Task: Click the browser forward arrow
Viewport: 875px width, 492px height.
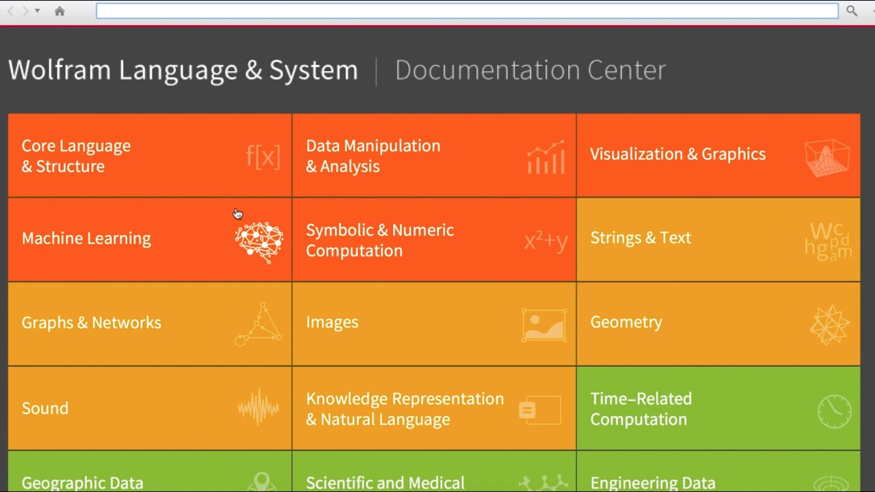Action: pos(25,11)
